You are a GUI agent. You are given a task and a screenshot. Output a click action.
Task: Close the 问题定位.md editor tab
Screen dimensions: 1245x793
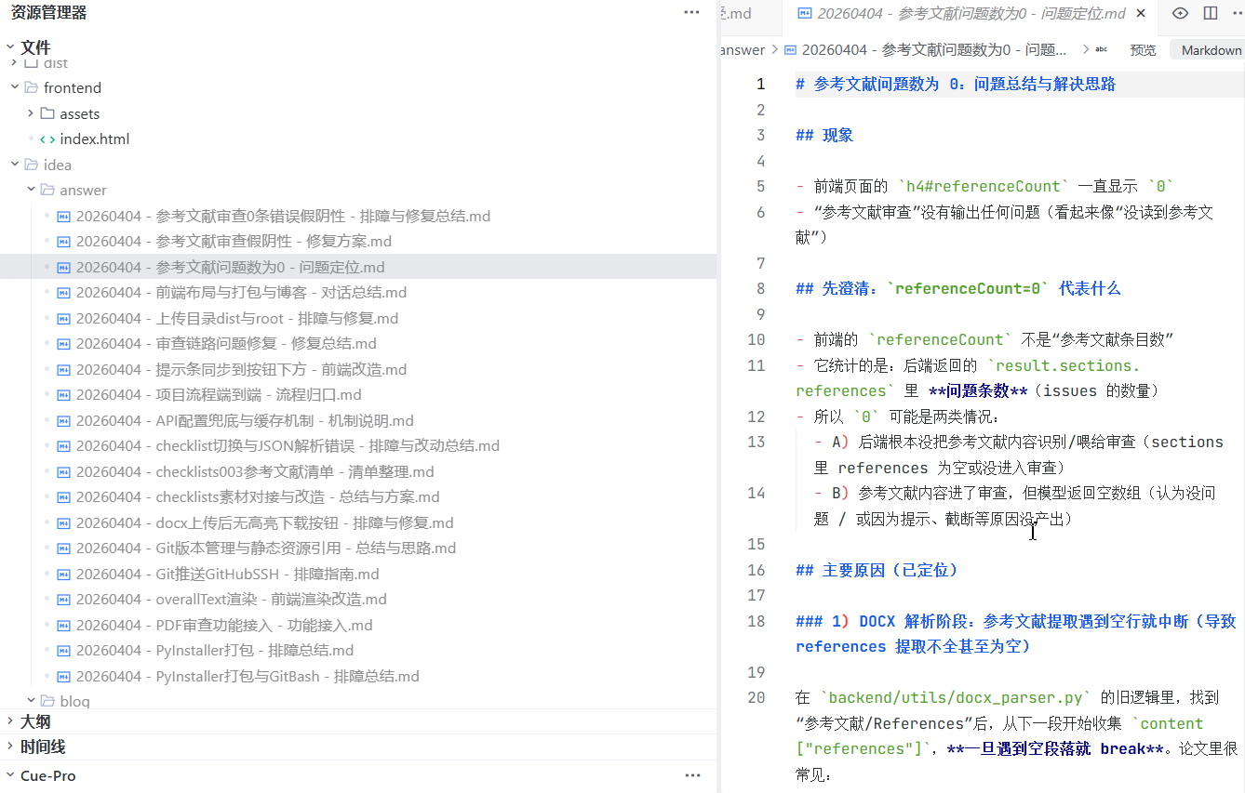point(1141,13)
